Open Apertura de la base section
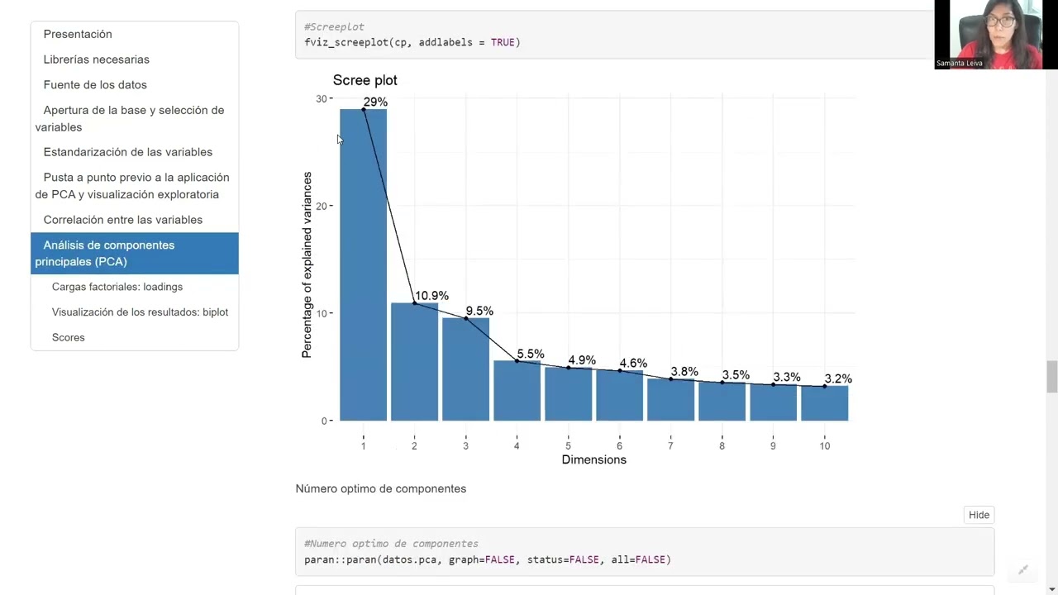Image resolution: width=1058 pixels, height=595 pixels. click(x=135, y=118)
